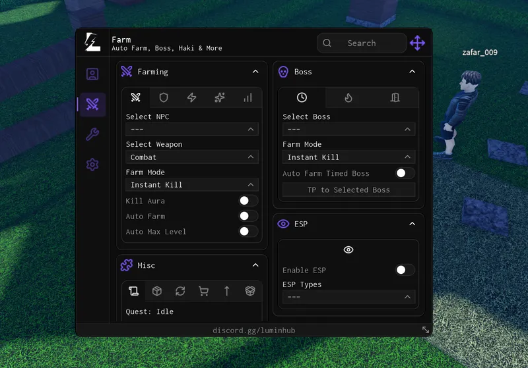Select the lightning bolt tab in Farming
This screenshot has width=528, height=368.
coord(191,97)
